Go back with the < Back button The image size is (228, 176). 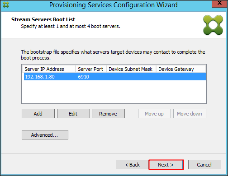tap(132, 165)
